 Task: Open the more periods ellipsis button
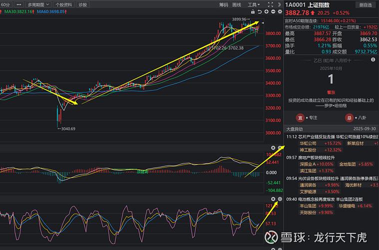pyautogui.click(x=19, y=4)
